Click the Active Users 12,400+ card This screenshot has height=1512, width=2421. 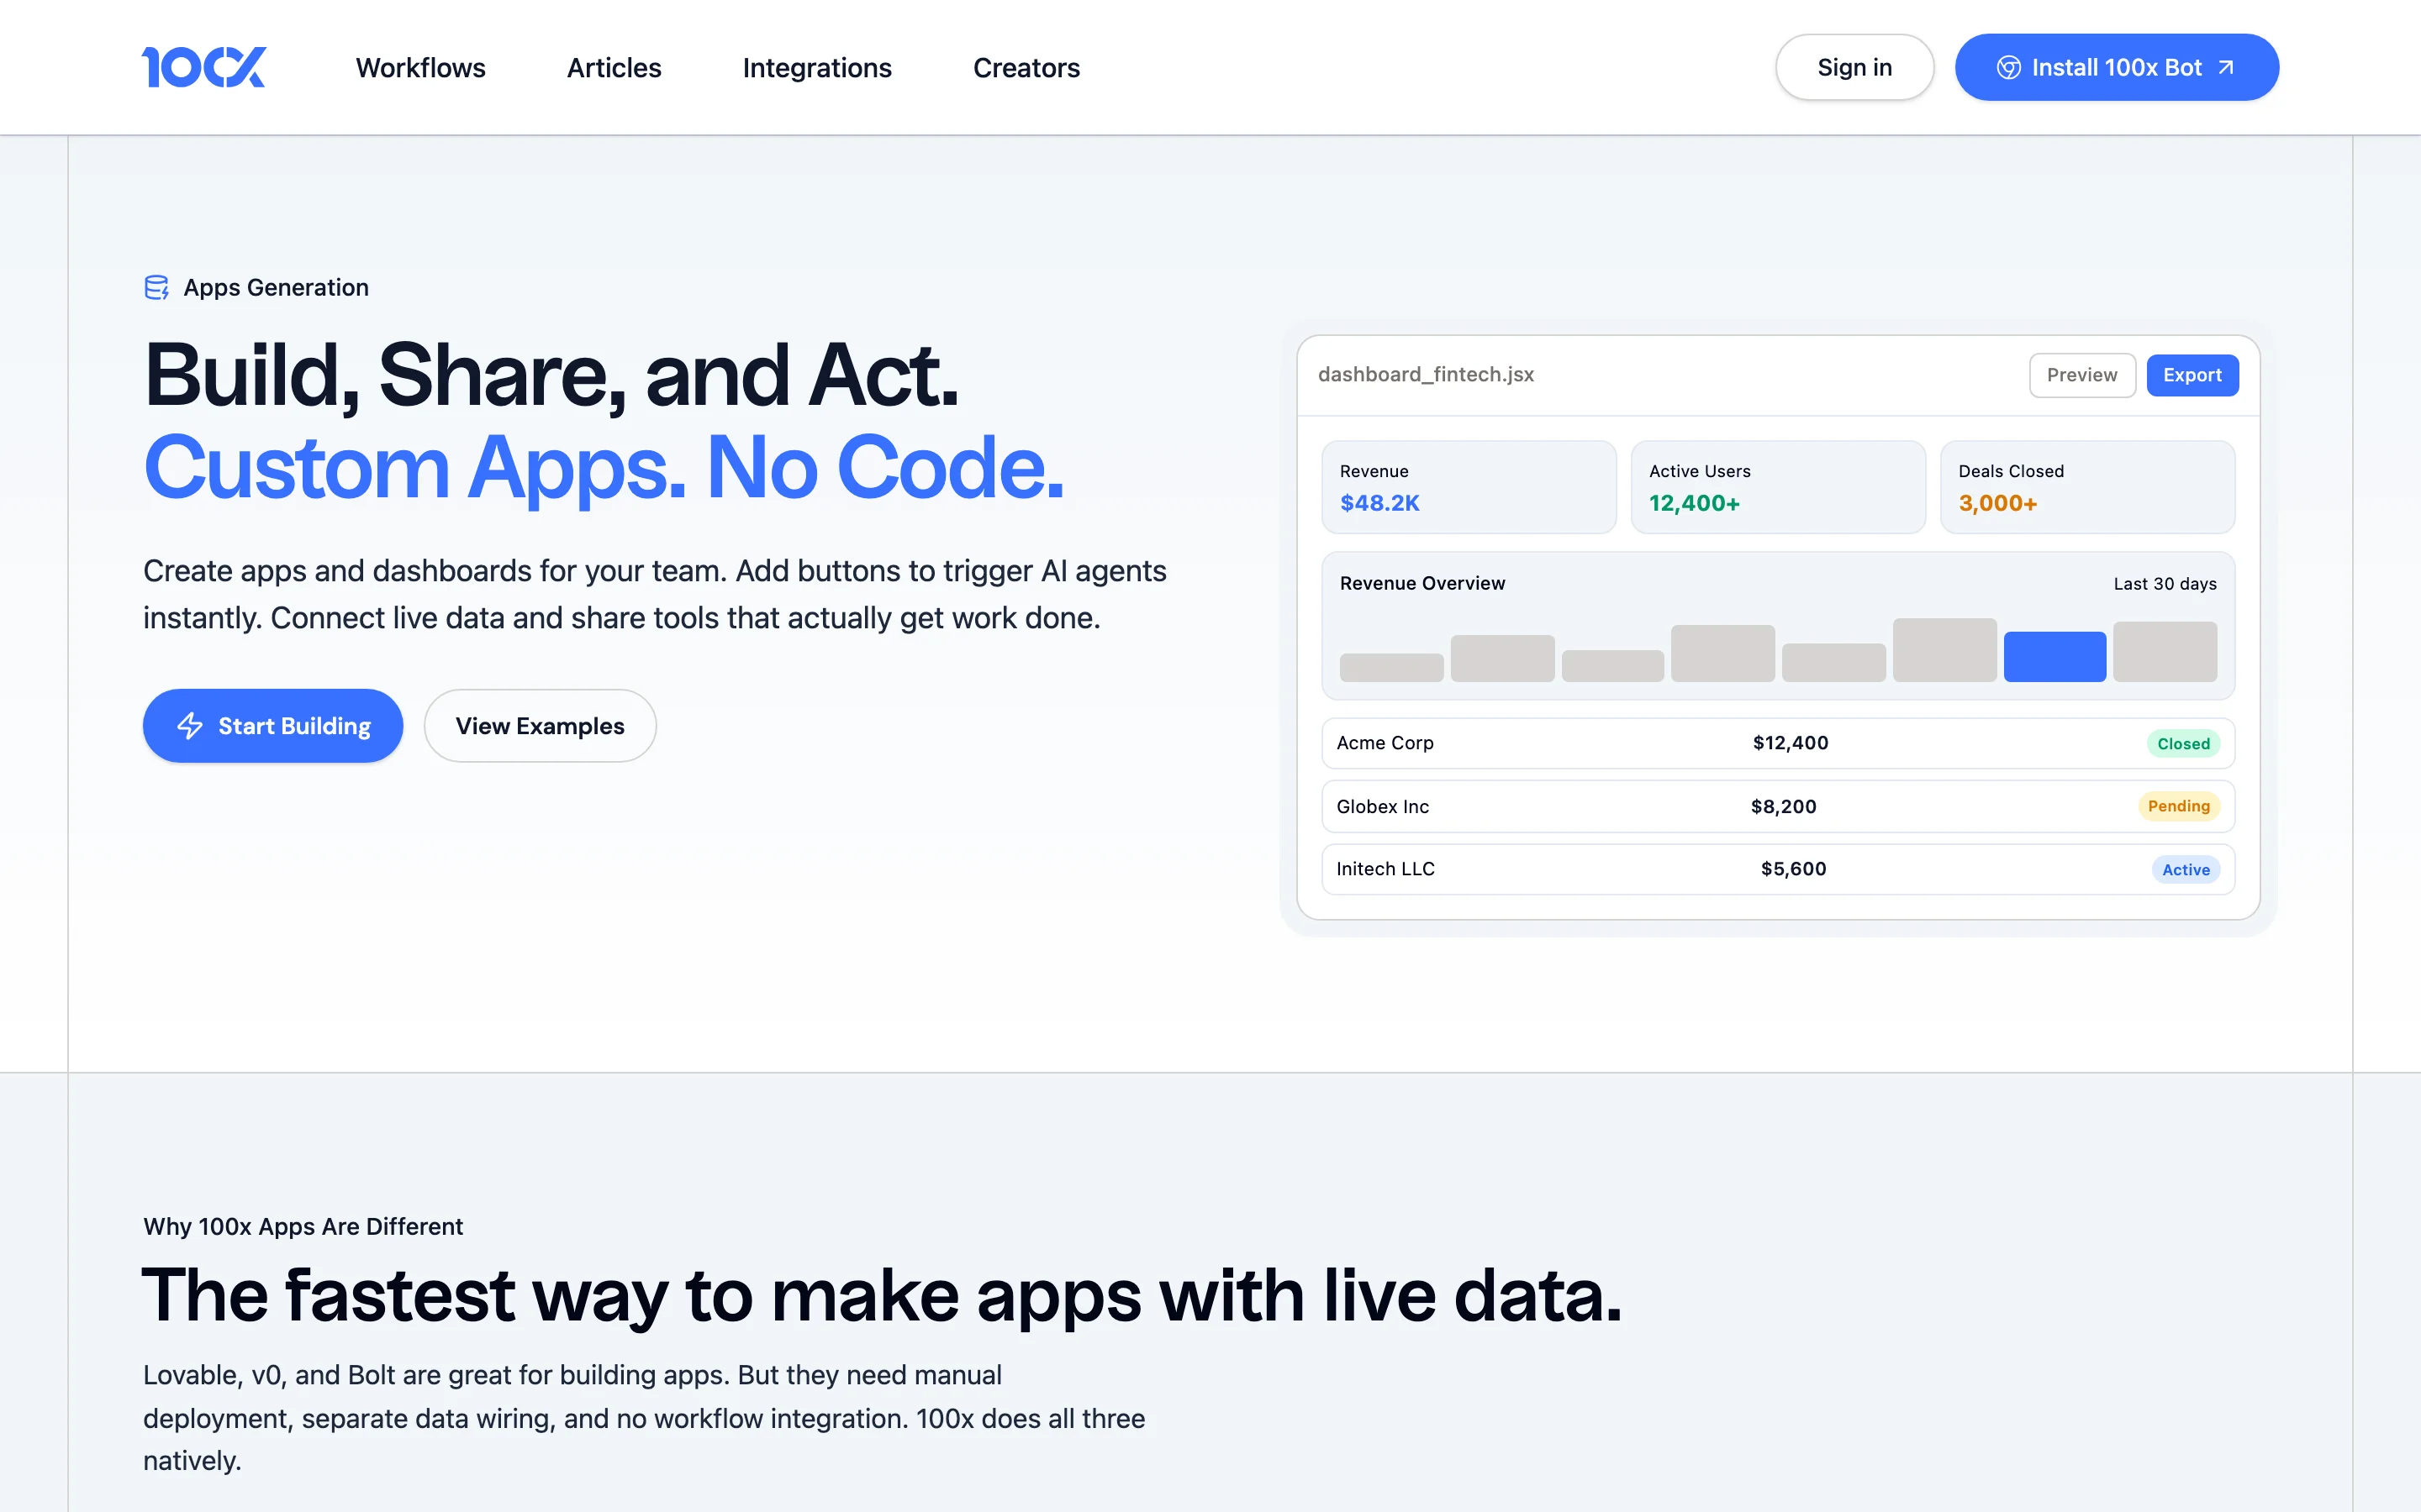tap(1778, 487)
